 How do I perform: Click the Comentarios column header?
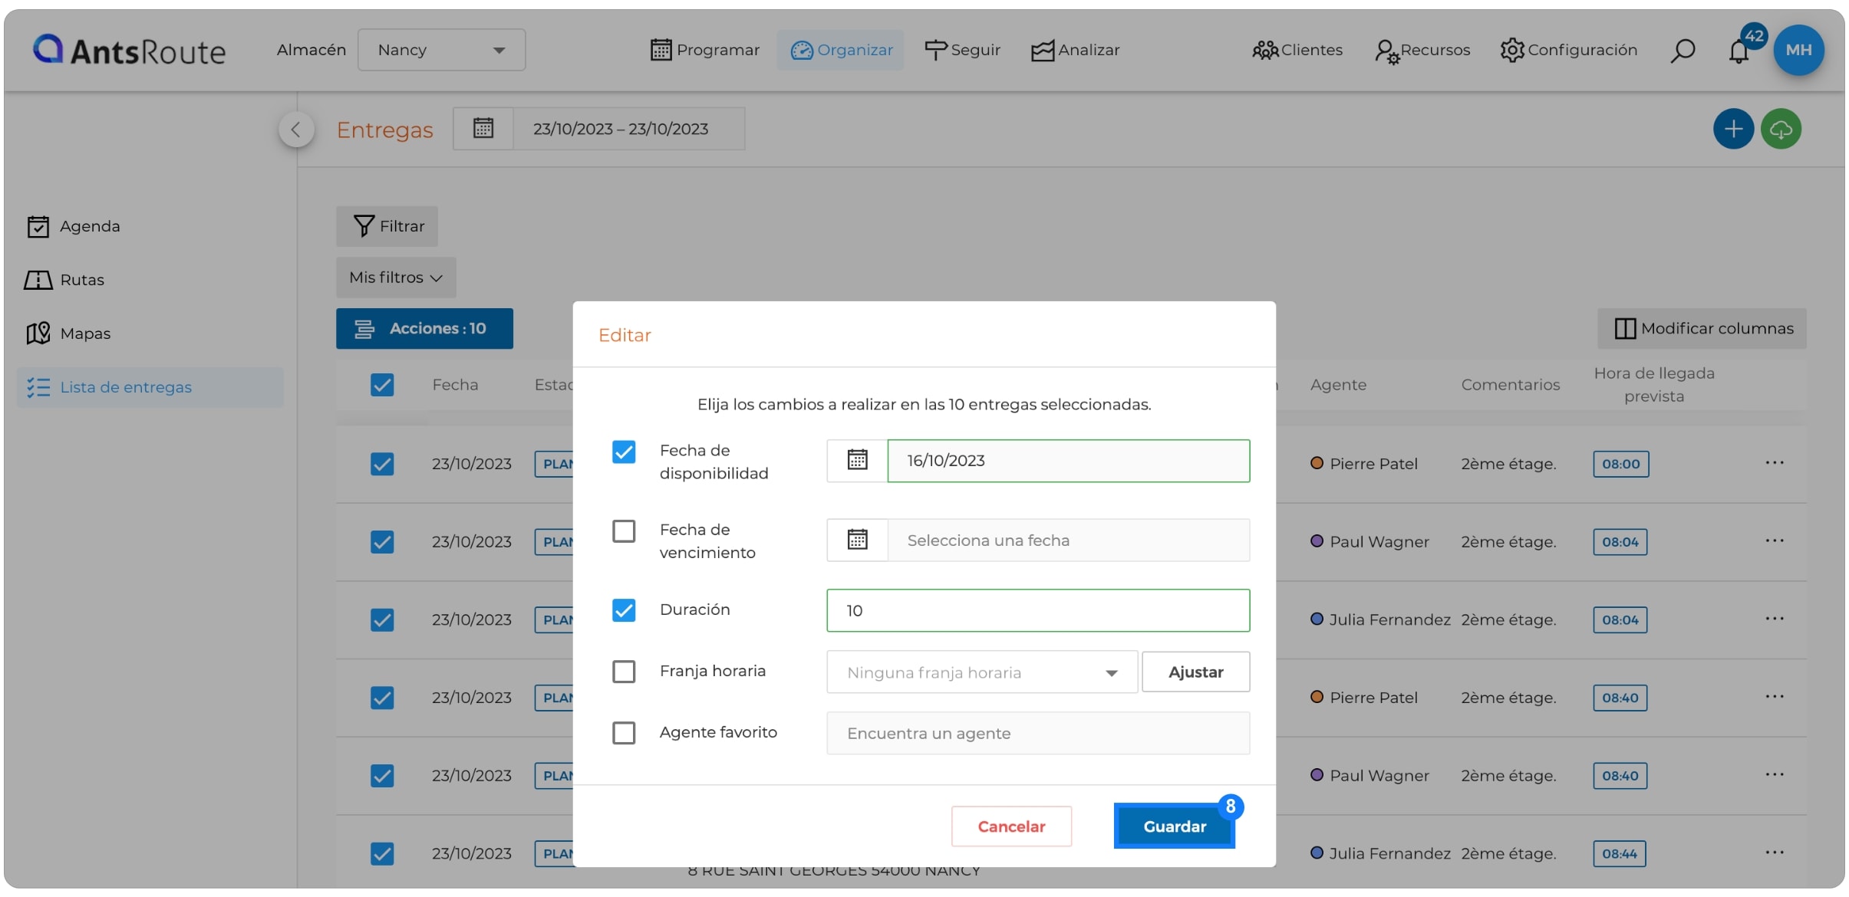point(1510,385)
